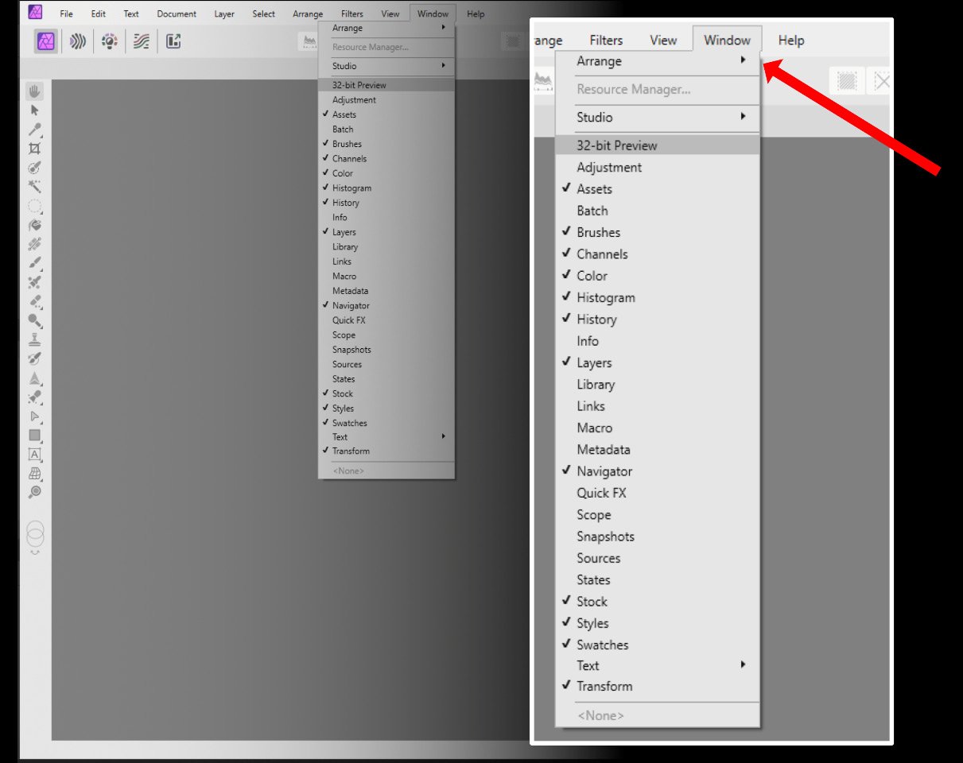Open the Help menu in the enlarged inset
The height and width of the screenshot is (763, 963).
pyautogui.click(x=791, y=41)
